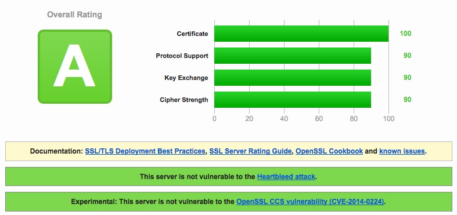The width and height of the screenshot is (457, 215).
Task: Click the Key Exchange score bar
Action: coord(293,78)
